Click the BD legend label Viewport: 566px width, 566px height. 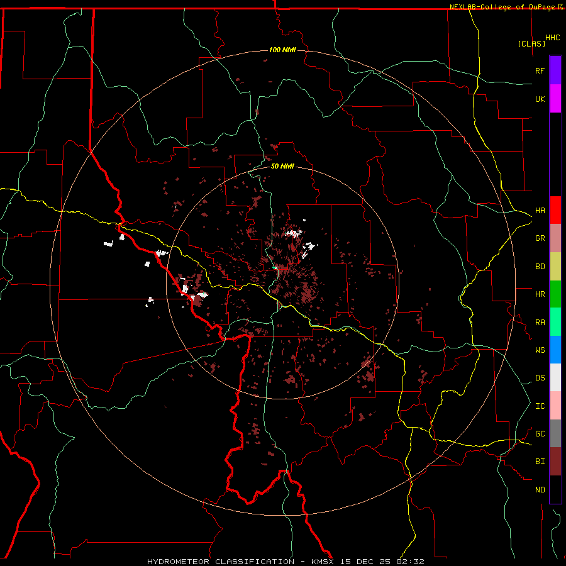coord(540,267)
